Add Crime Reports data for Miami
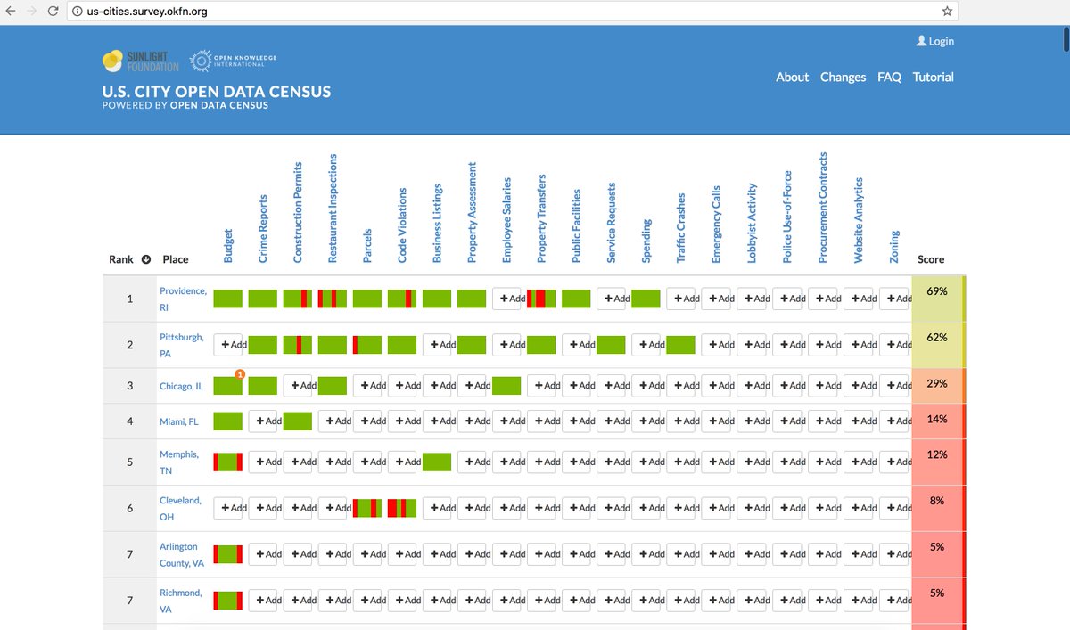 (263, 421)
